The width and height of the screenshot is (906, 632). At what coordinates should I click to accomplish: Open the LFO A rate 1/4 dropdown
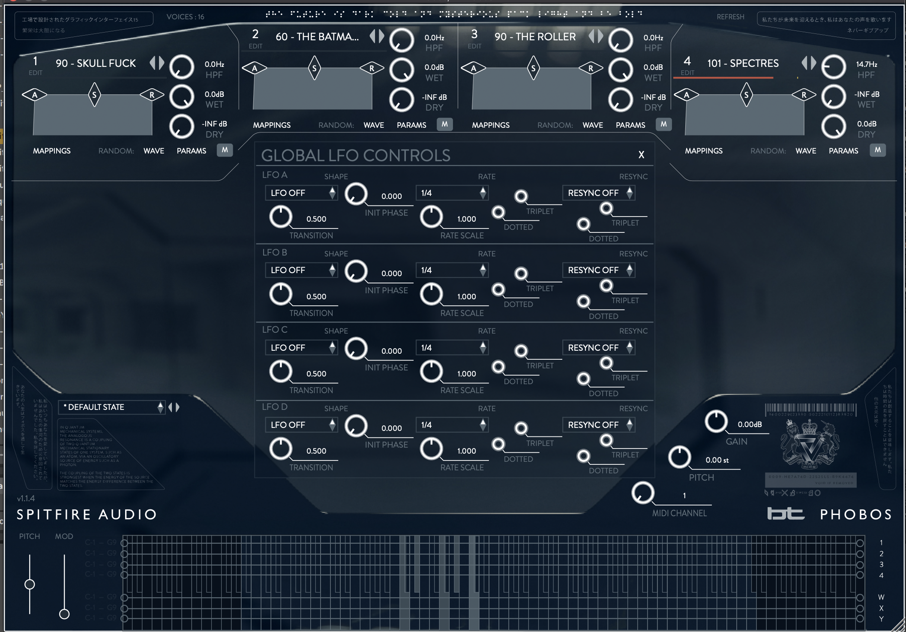pyautogui.click(x=452, y=193)
